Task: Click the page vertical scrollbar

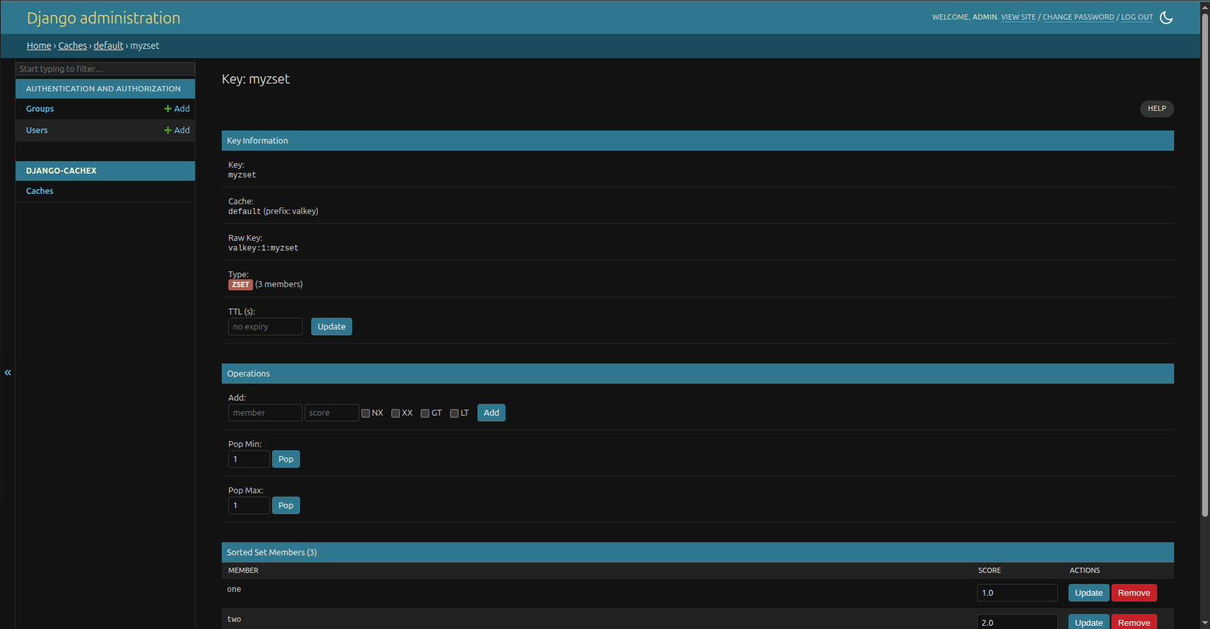Action: pos(1205,264)
